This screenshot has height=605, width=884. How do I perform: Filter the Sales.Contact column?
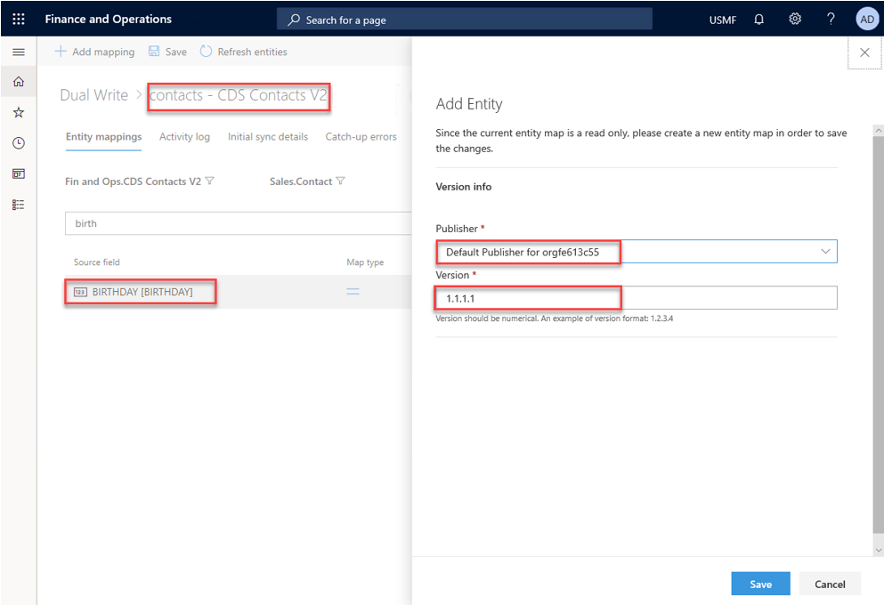coord(341,181)
